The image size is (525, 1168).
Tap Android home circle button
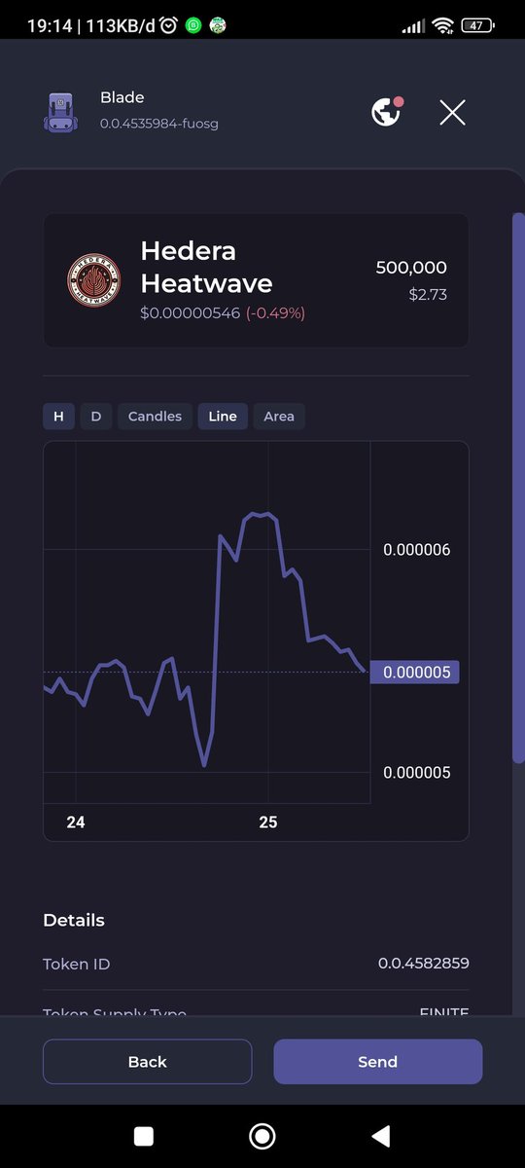(x=262, y=1136)
